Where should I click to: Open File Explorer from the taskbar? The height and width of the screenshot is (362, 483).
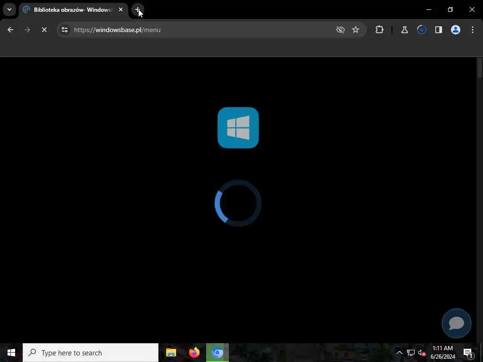pyautogui.click(x=171, y=353)
